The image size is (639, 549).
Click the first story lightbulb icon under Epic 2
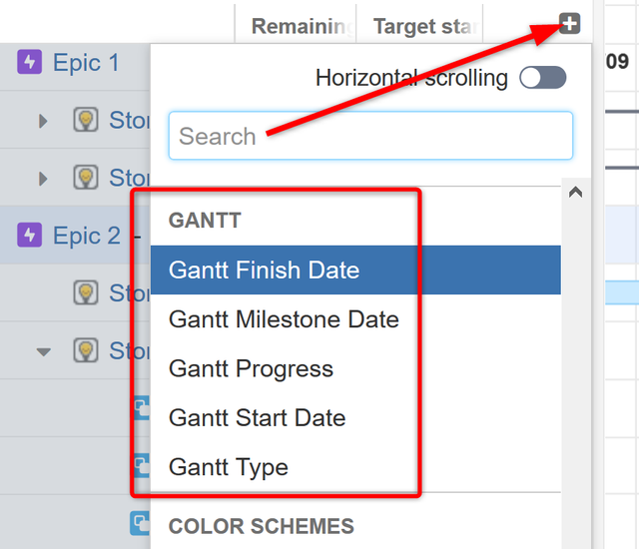(x=86, y=292)
